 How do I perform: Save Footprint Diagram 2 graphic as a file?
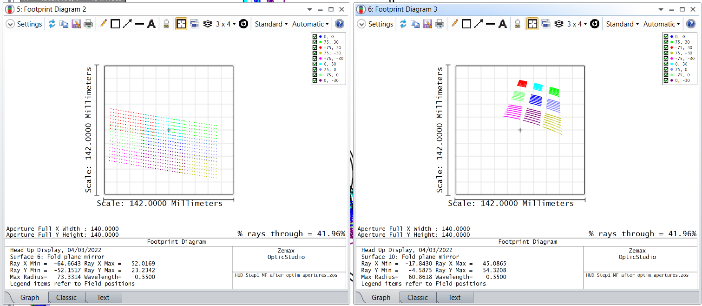[x=76, y=24]
